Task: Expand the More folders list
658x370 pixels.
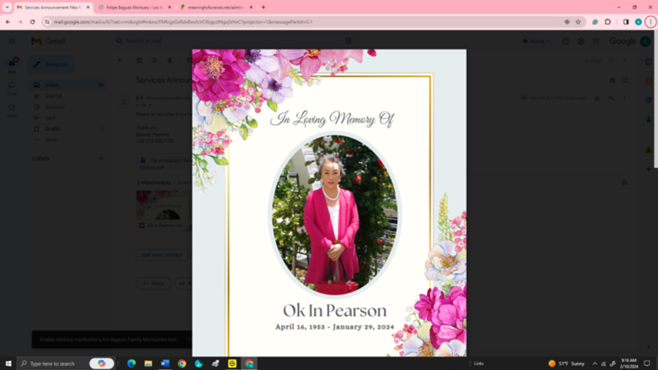Action: pos(51,139)
